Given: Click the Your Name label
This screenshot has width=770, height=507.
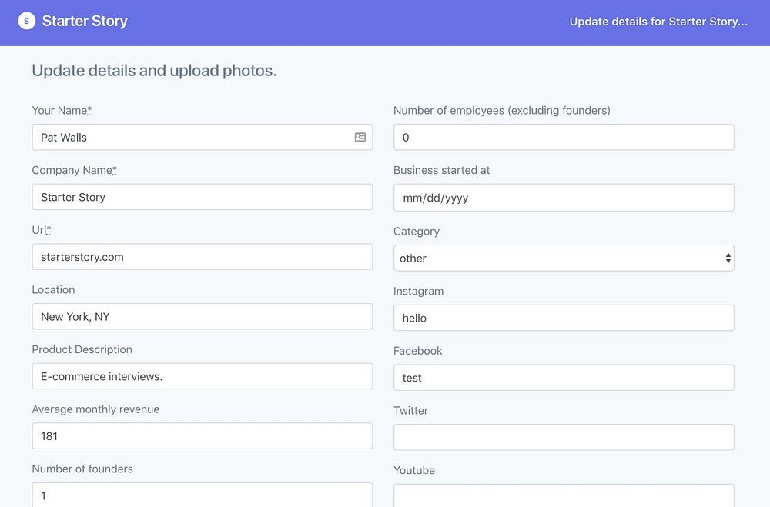Looking at the screenshot, I should click(x=61, y=111).
